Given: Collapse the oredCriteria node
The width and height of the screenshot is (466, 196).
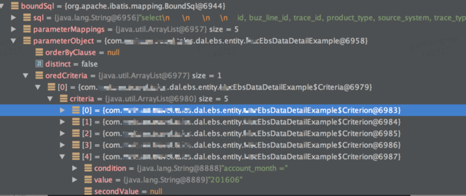Looking at the screenshot, I should tap(25, 75).
